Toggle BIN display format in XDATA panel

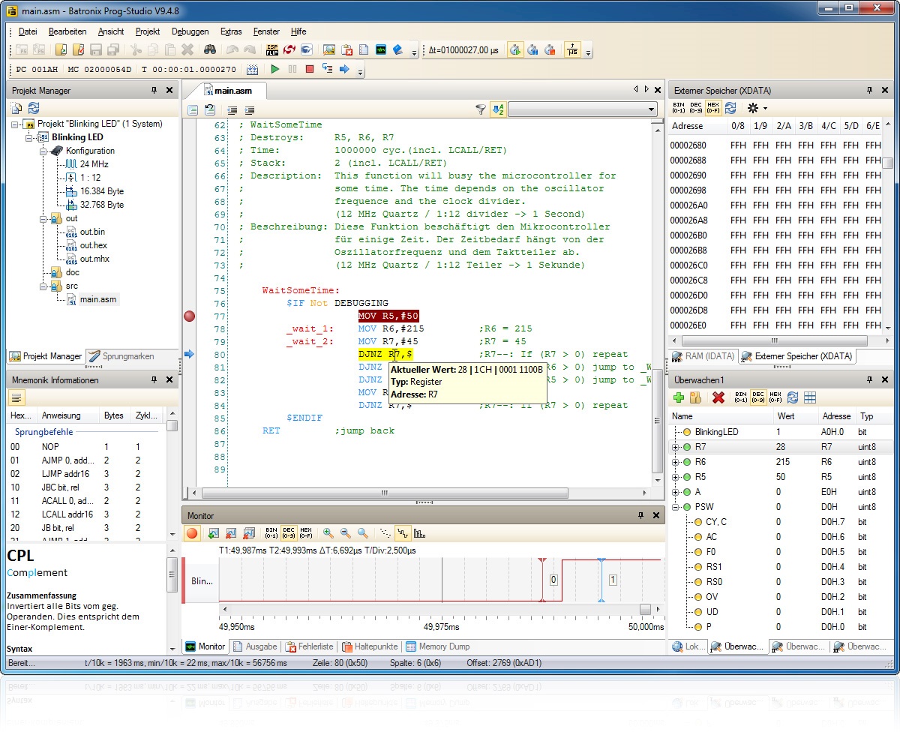pyautogui.click(x=679, y=108)
